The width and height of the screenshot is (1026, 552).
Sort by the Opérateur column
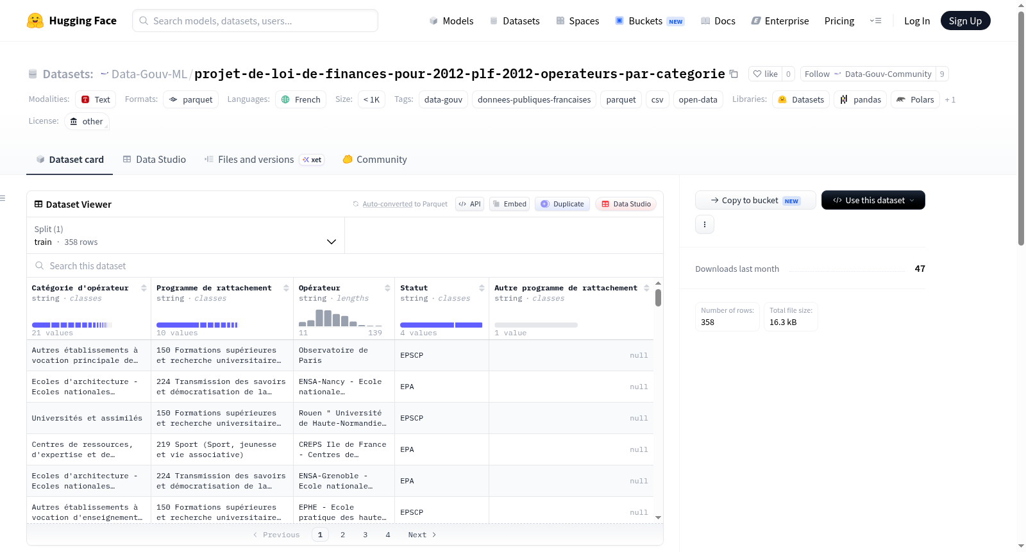[387, 289]
